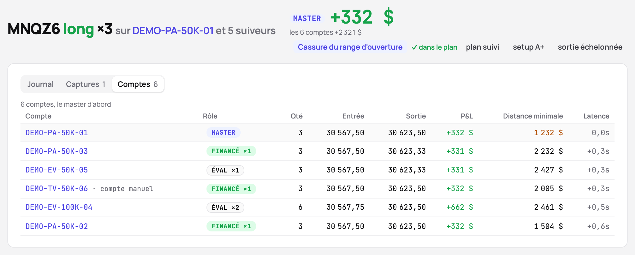Click the Compte column header
The width and height of the screenshot is (635, 255).
point(38,116)
